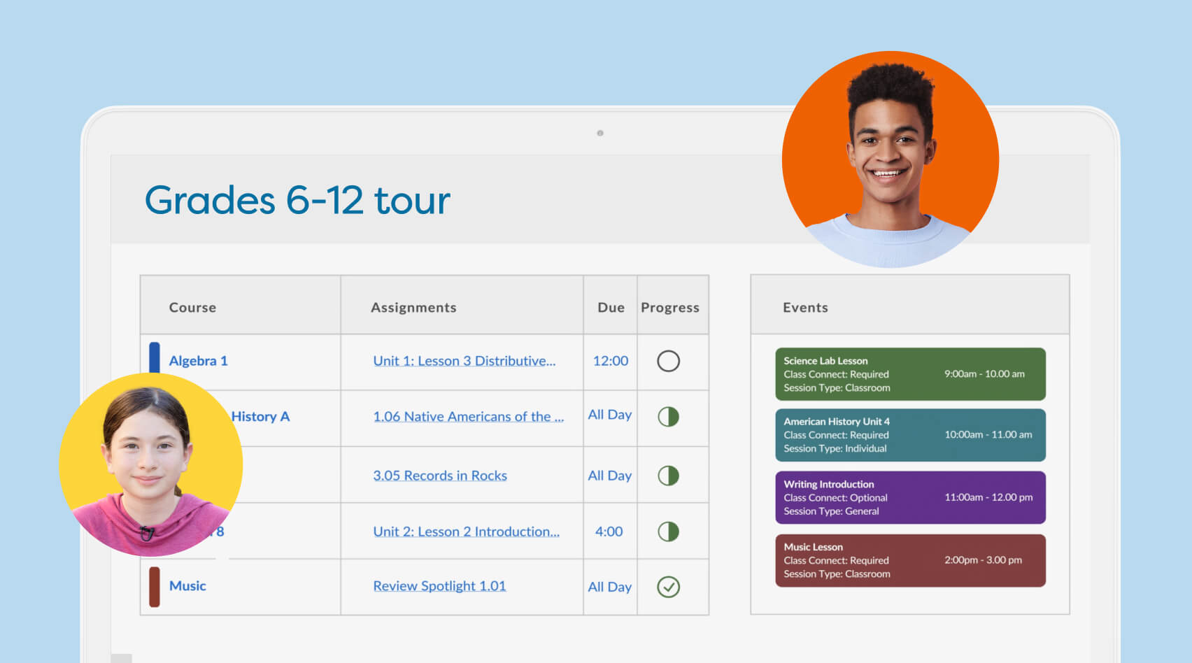Open 1.06 Native Americans assignment link
Image resolution: width=1192 pixels, height=663 pixels.
[x=468, y=417]
